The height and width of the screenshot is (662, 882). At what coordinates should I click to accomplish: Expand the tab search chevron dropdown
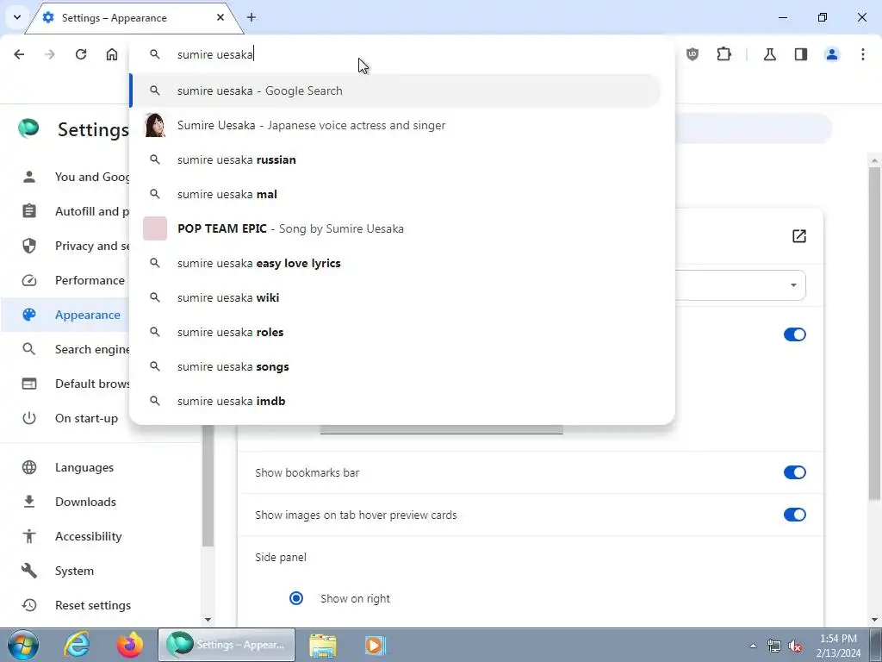(17, 17)
